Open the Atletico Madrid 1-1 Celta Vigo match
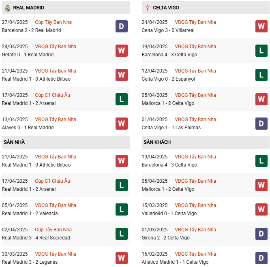 (175, 262)
